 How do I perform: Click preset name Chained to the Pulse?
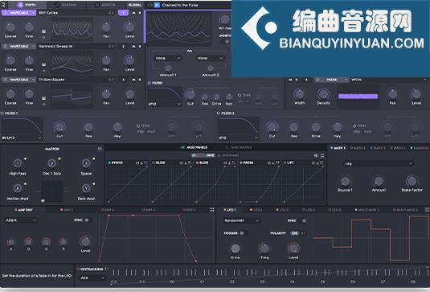(180, 5)
